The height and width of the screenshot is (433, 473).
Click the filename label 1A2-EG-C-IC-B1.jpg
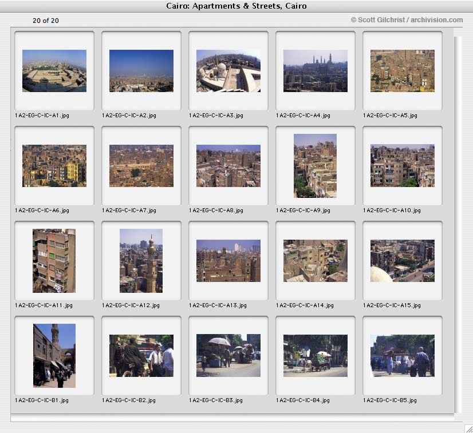click(x=42, y=400)
